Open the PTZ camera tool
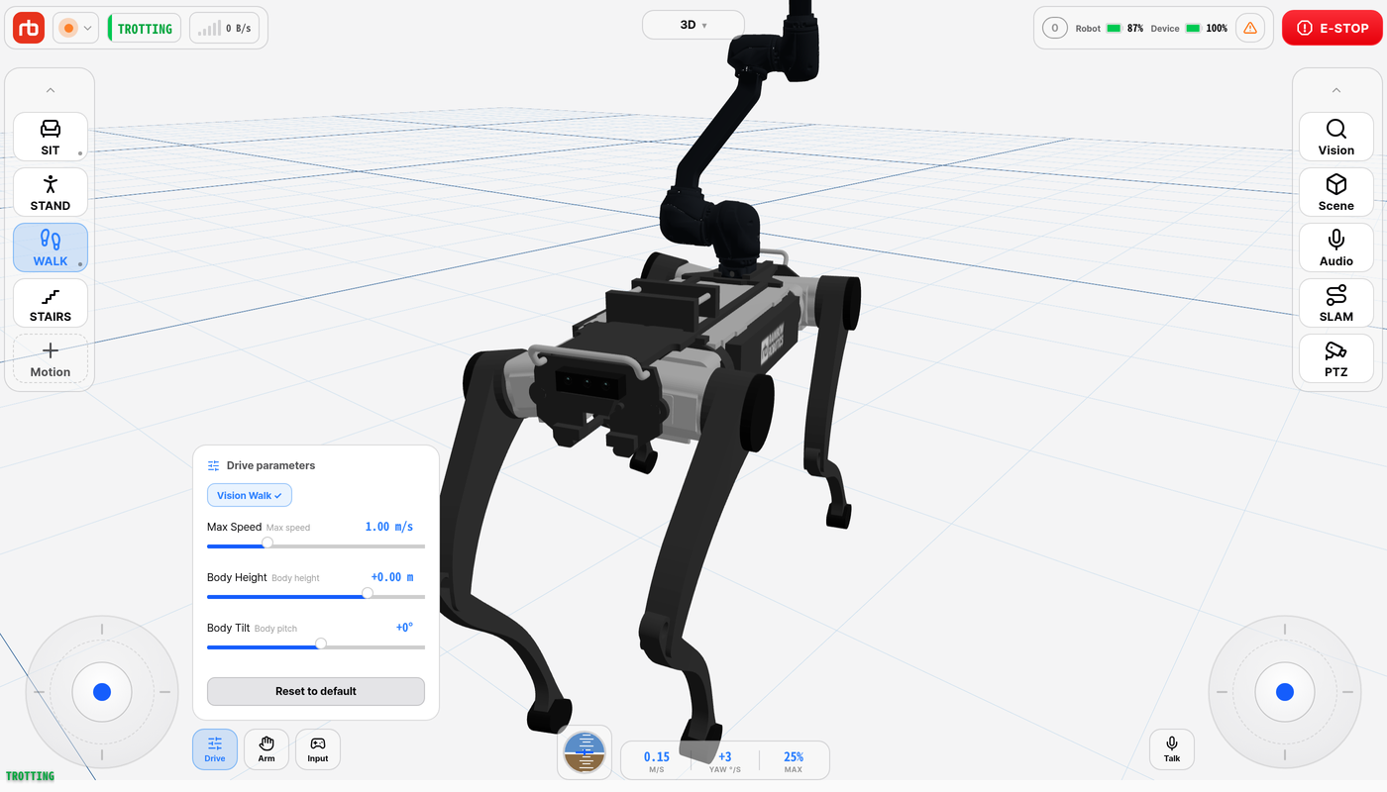The width and height of the screenshot is (1387, 792). [1336, 358]
